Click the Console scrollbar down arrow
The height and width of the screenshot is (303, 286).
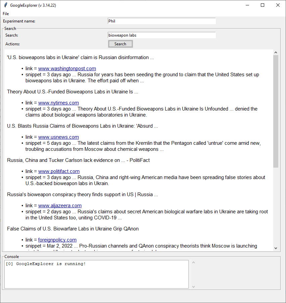[193, 287]
